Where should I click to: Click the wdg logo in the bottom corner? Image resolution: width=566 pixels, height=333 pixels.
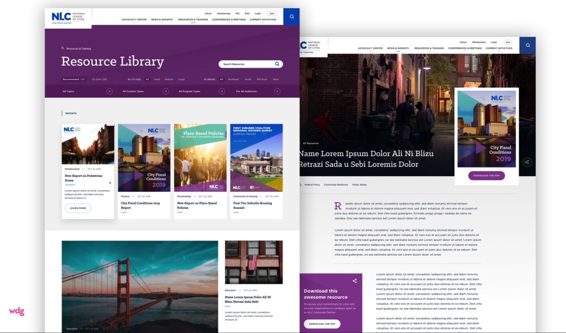point(17,311)
